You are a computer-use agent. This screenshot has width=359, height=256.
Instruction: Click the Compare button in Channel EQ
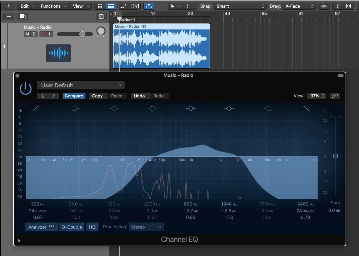(x=74, y=96)
